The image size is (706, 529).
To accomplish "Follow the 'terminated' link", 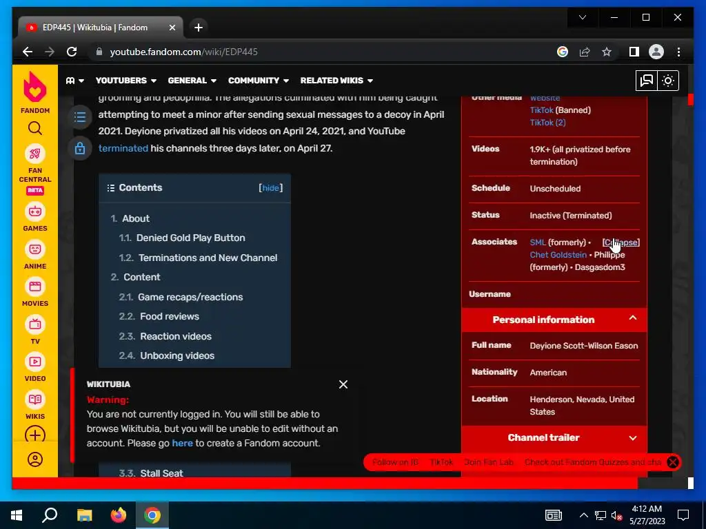I will pos(123,148).
